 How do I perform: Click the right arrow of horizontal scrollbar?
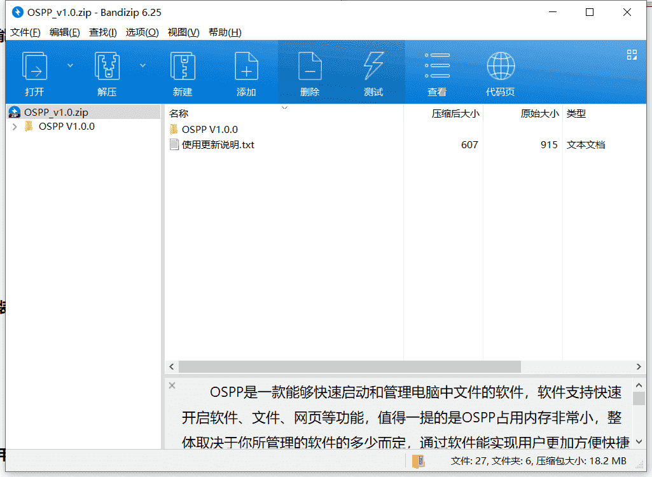[639, 367]
